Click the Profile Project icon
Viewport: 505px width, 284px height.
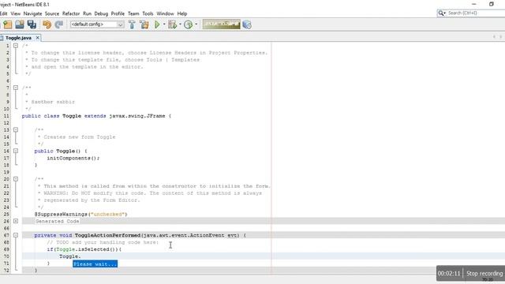189,24
